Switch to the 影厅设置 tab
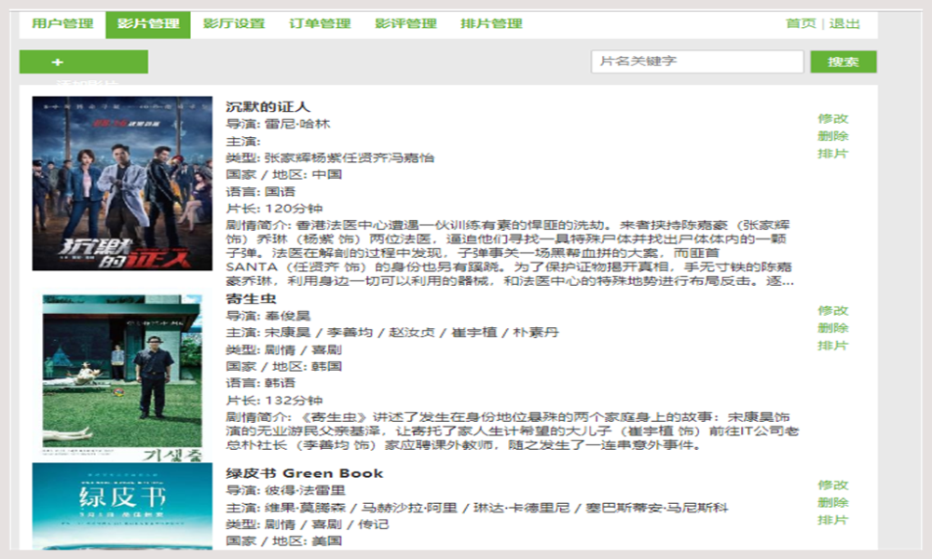This screenshot has height=559, width=932. [x=233, y=24]
